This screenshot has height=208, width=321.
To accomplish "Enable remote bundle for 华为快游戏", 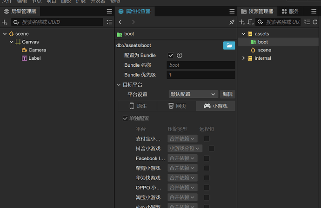I will 207,178.
